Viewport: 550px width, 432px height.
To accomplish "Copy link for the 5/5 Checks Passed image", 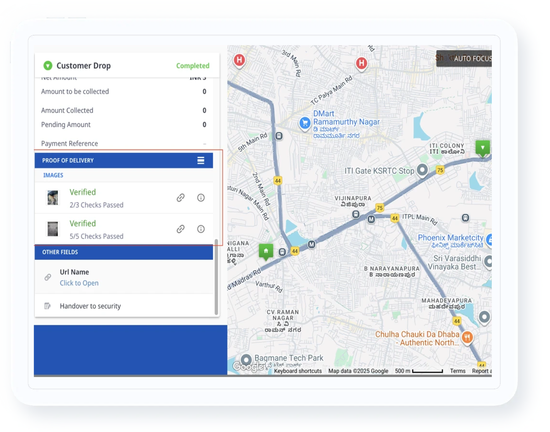I will pos(181,229).
